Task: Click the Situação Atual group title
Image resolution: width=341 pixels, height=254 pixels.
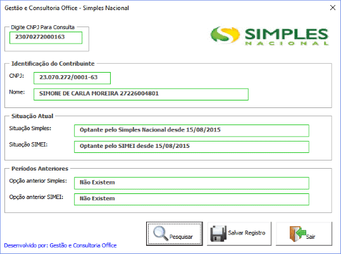Action: [32, 116]
